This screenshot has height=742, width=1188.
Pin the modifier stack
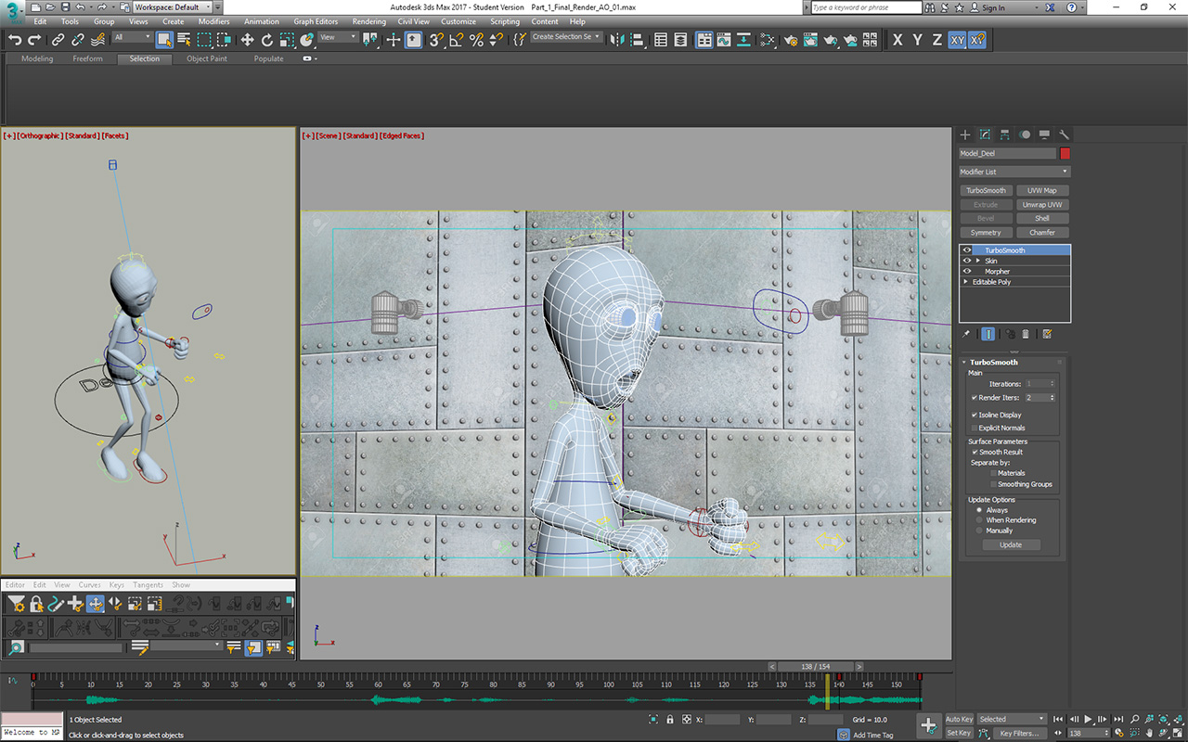tap(966, 334)
